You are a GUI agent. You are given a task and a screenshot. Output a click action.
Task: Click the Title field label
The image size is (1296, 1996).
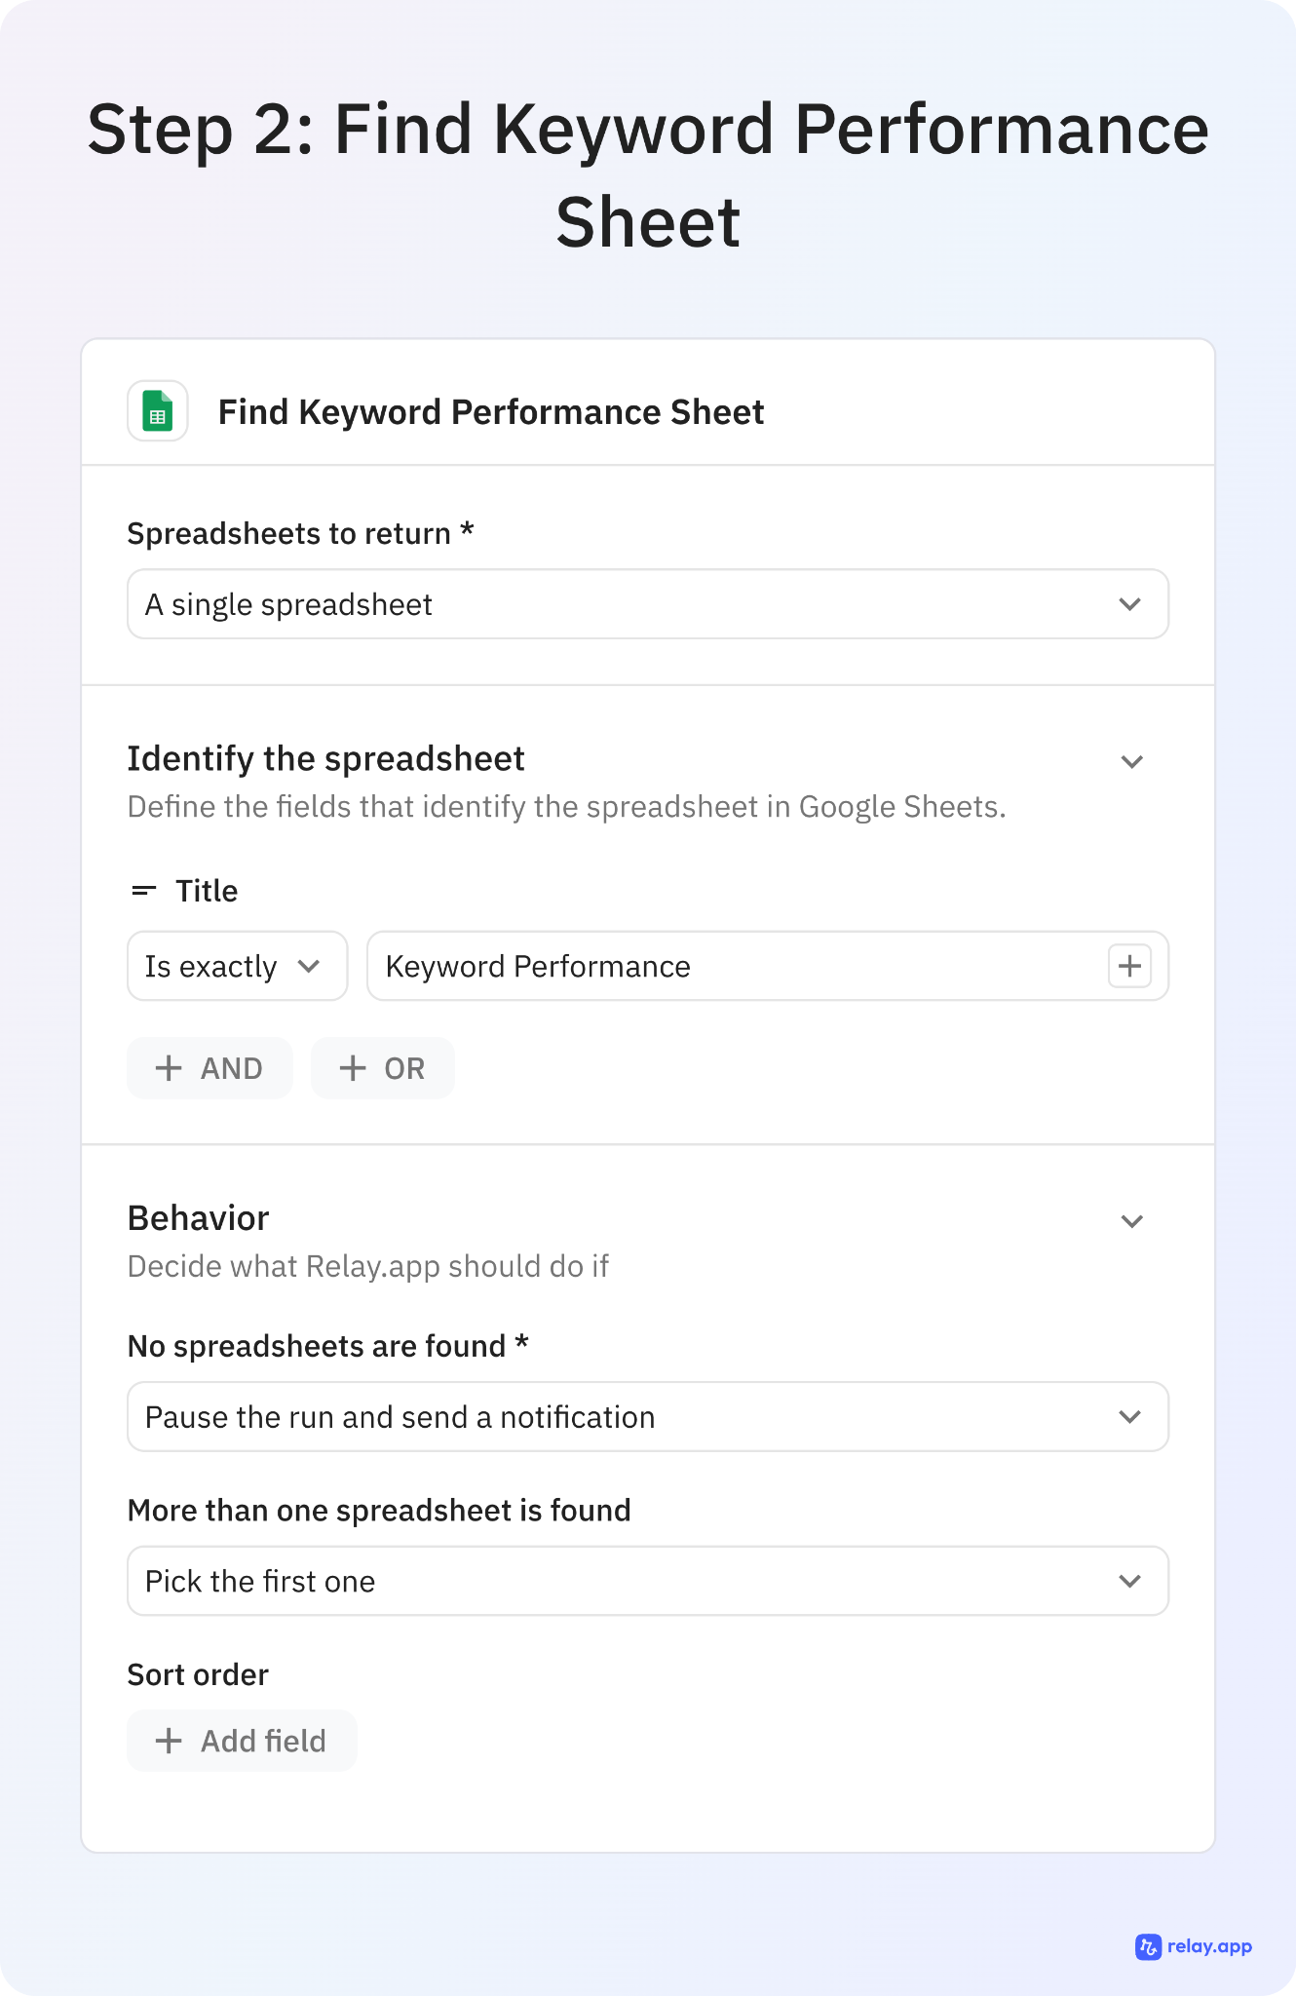[x=207, y=891]
